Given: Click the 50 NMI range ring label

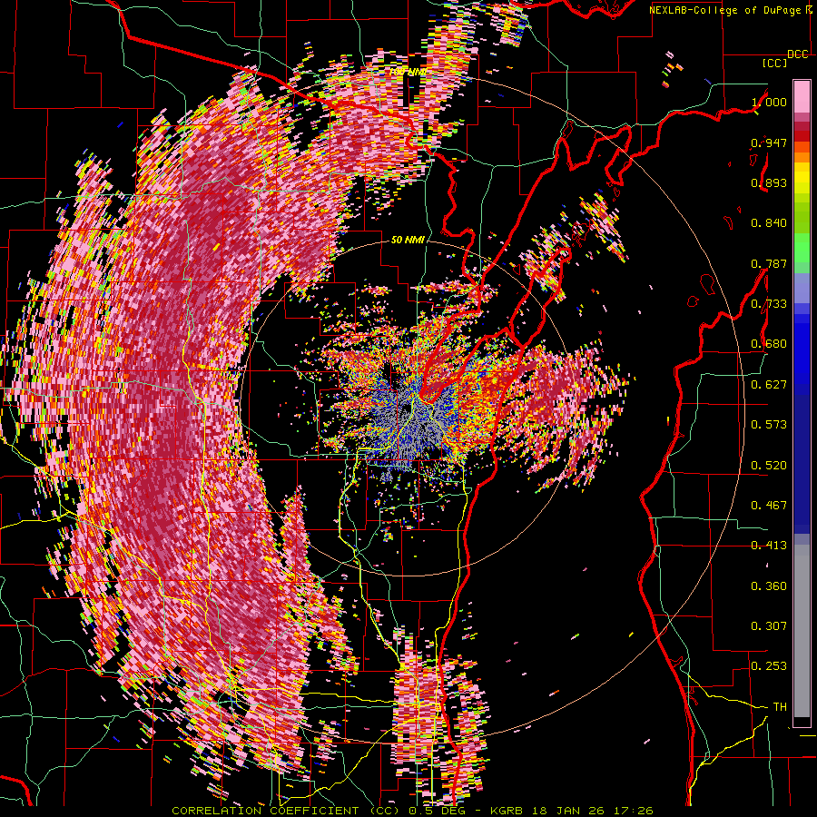Looking at the screenshot, I should [408, 240].
